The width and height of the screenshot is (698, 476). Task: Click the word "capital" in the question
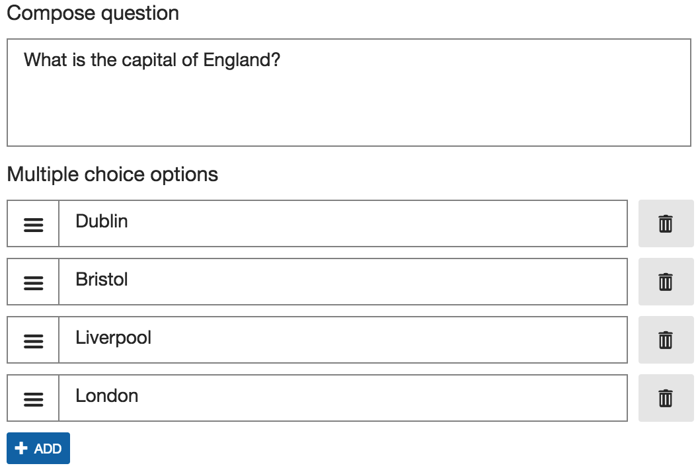(150, 60)
